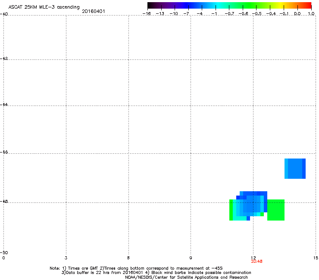319x280 pixels.
Task: Click the -0.6 color bar label
Action: point(243,14)
